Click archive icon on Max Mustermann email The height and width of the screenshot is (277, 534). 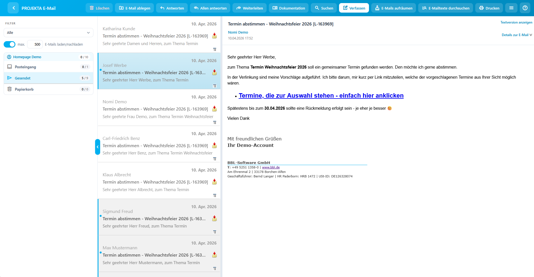[215, 255]
